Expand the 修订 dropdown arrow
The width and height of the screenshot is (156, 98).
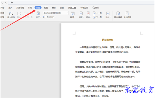tap(41, 17)
